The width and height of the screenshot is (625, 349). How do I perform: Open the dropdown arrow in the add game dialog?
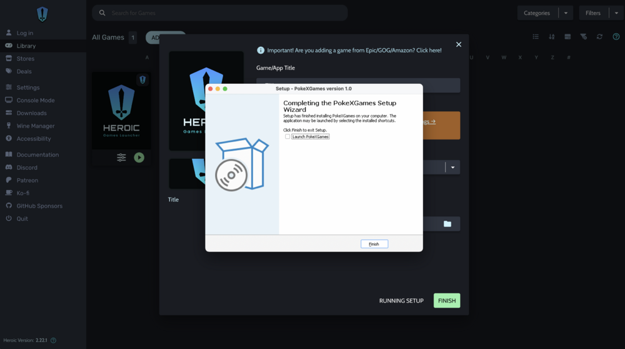(x=452, y=168)
